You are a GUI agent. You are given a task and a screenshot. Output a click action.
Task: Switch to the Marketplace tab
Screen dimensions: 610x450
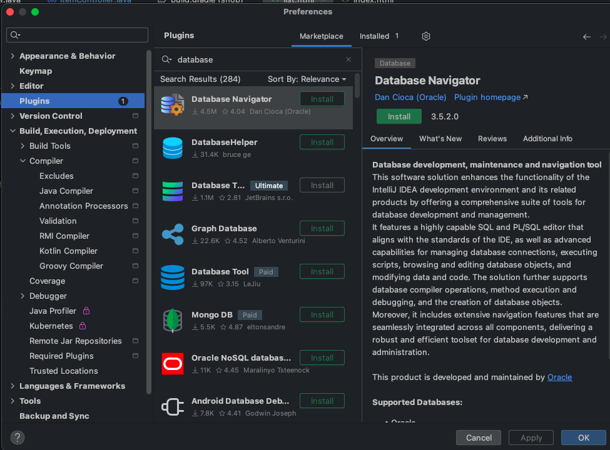pos(322,36)
